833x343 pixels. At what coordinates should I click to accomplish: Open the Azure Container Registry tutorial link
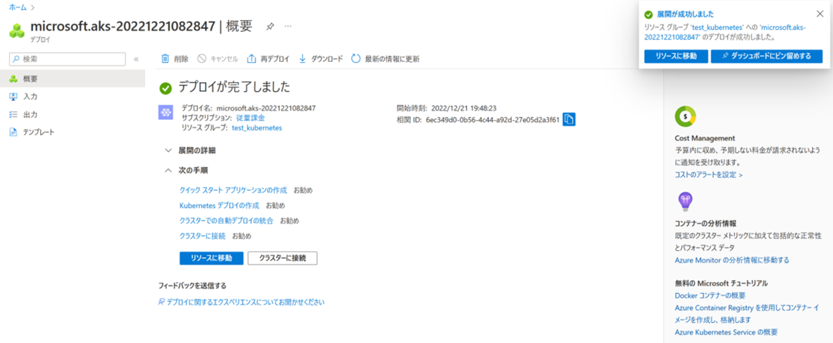point(748,313)
